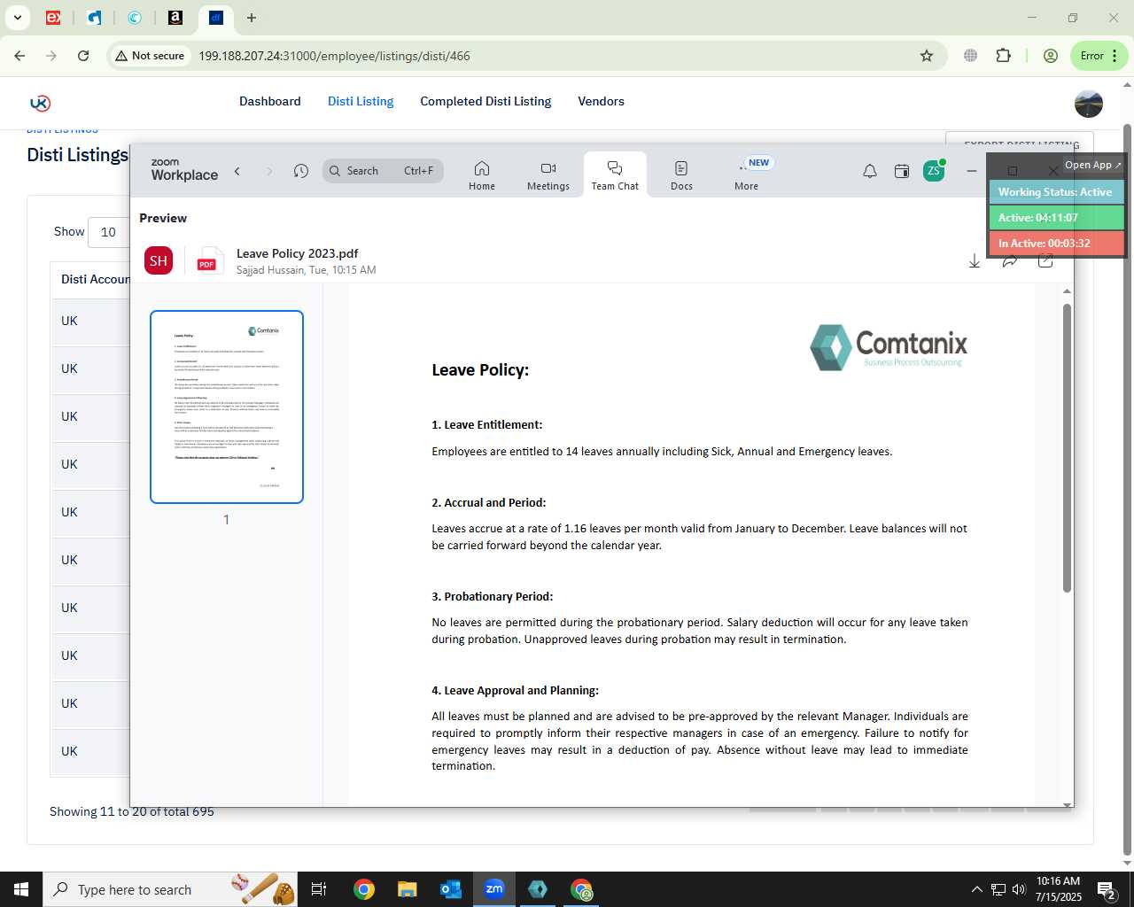Click the Working Status: Active bar

1056,192
